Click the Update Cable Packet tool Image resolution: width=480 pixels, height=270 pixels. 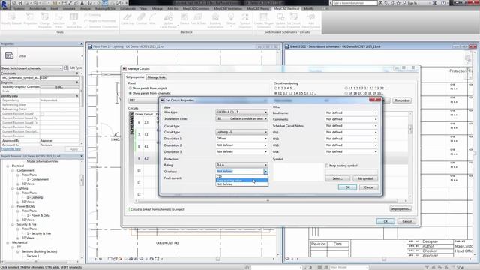pos(168,20)
